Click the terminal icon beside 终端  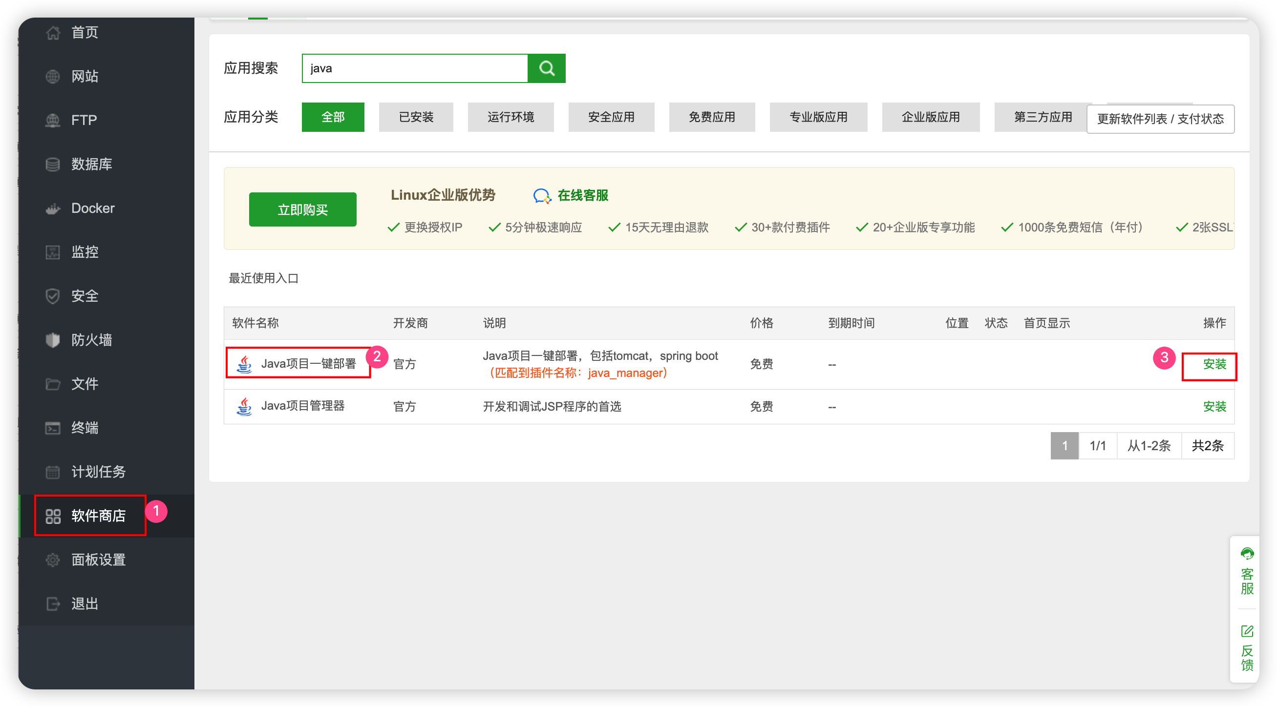(x=53, y=428)
